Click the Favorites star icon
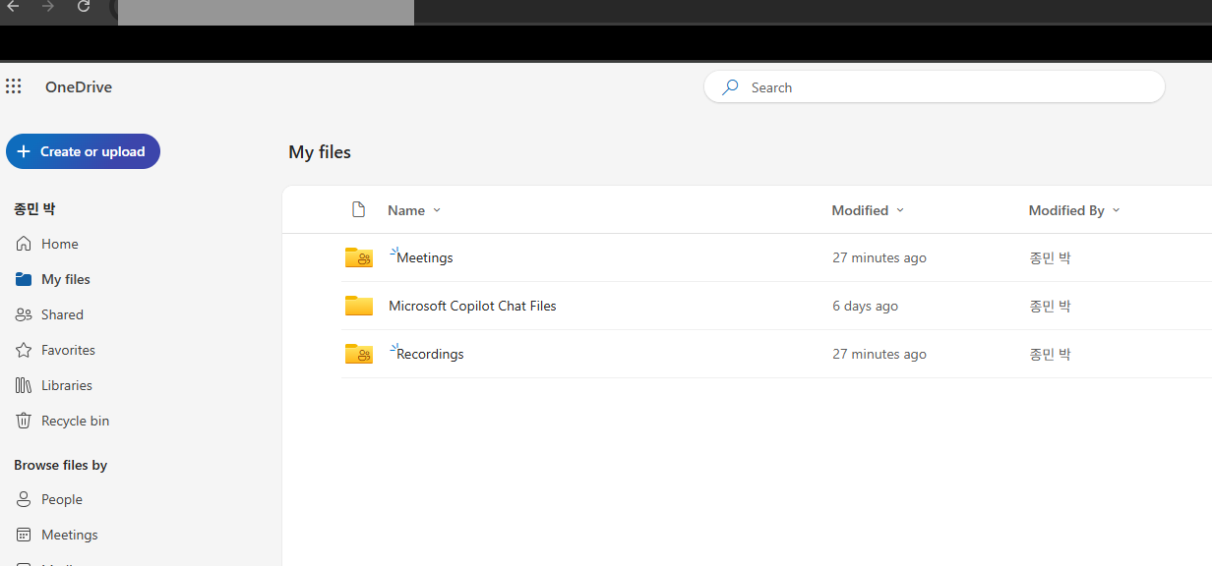 [x=24, y=350]
